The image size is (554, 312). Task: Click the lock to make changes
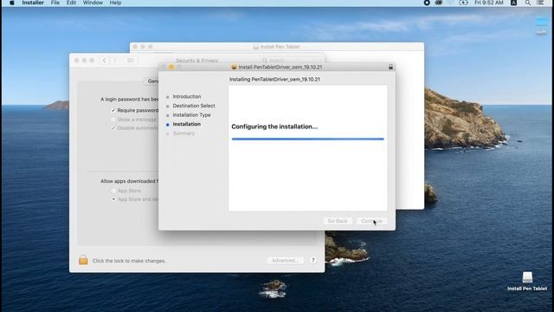tap(83, 260)
